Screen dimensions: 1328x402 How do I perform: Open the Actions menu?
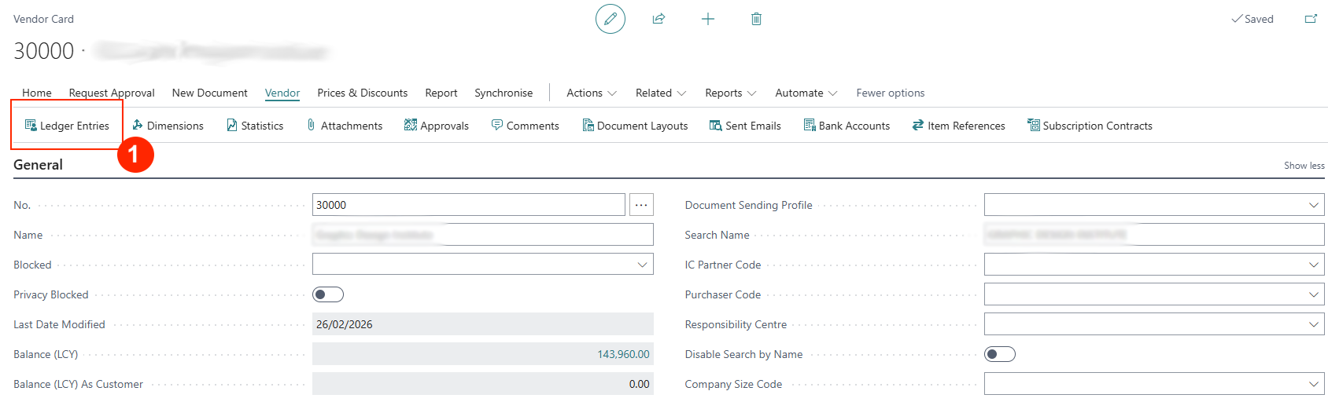[591, 93]
